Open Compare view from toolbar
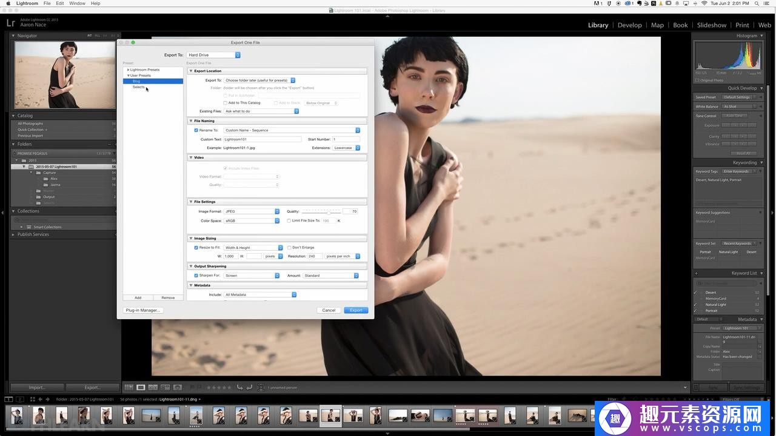This screenshot has width=776, height=436. tap(153, 387)
